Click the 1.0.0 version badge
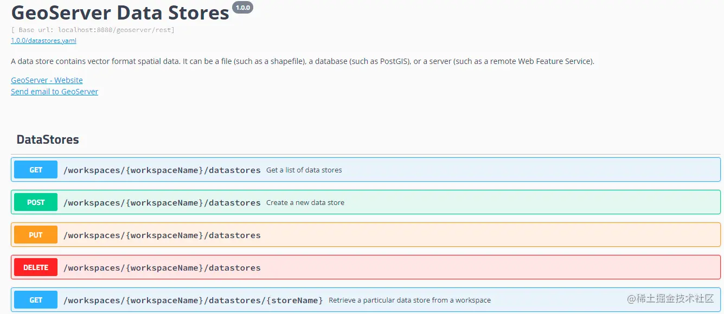Image resolution: width=724 pixels, height=314 pixels. [242, 8]
